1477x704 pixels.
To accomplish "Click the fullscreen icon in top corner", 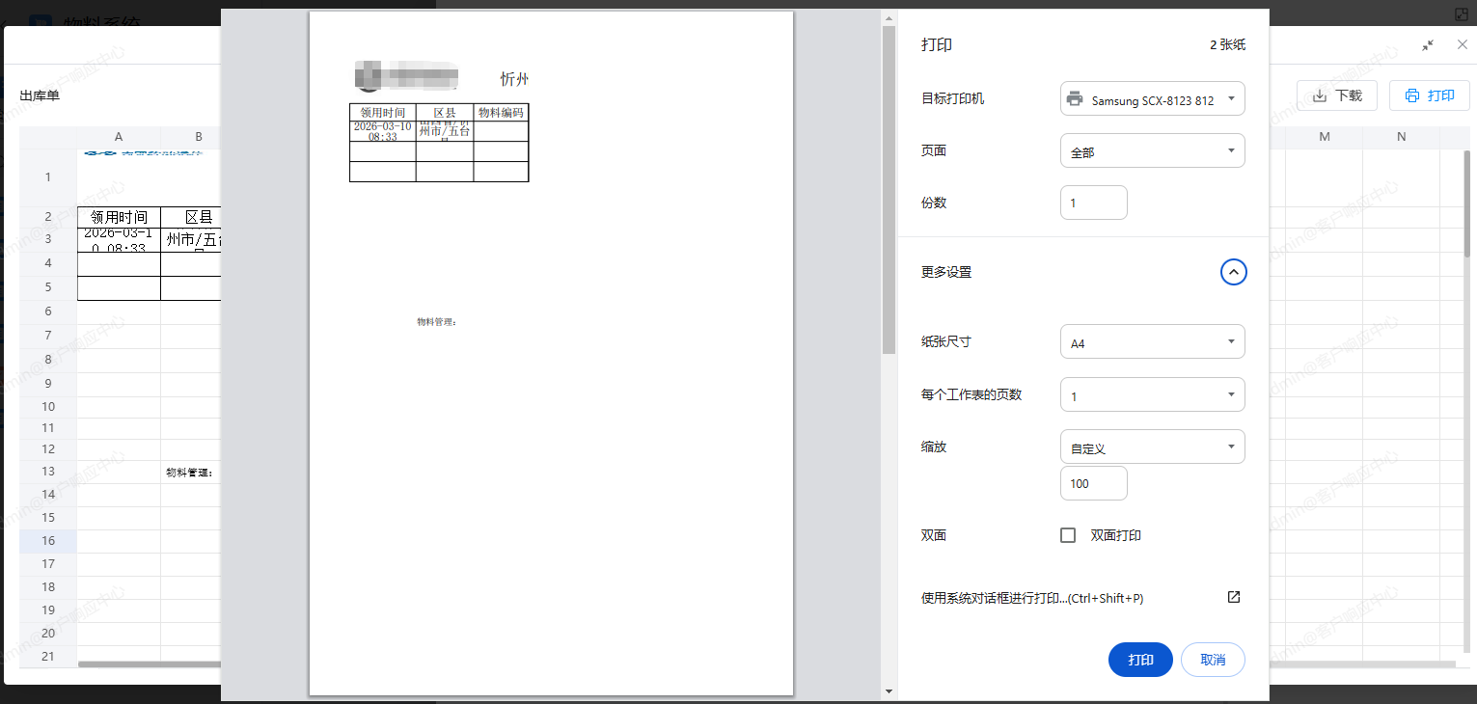I will point(1461,14).
